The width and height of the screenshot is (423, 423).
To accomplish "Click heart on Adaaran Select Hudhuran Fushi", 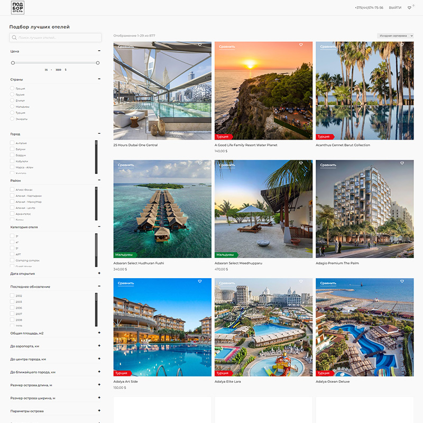I will tap(200, 163).
